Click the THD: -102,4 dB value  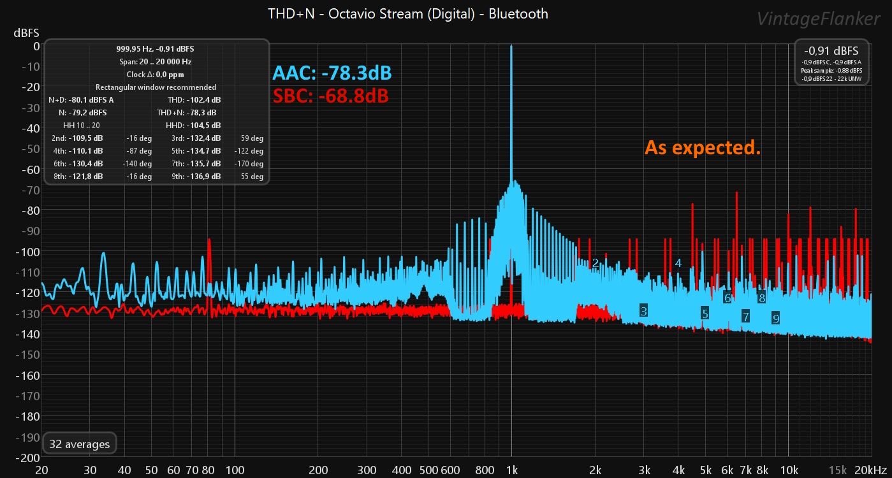coord(194,100)
